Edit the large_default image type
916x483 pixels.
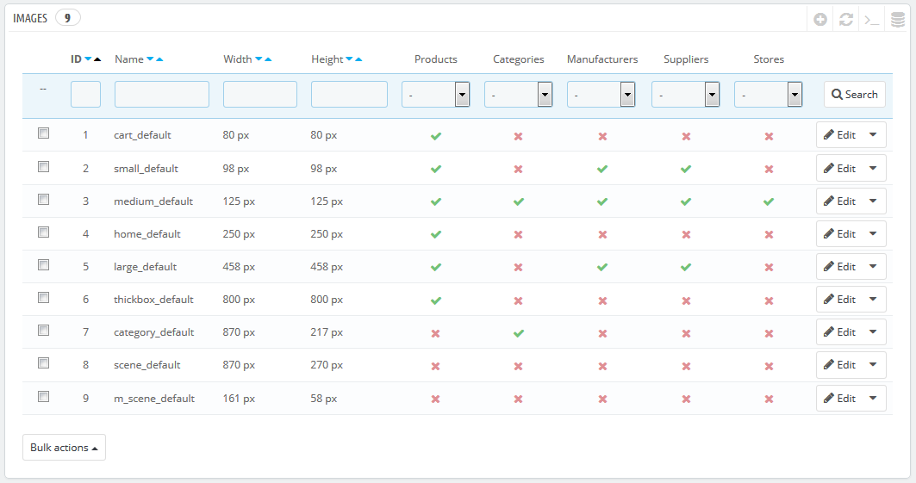(840, 267)
